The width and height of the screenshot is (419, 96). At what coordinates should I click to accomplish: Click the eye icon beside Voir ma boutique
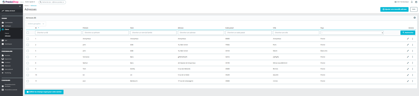(x=395, y=2)
